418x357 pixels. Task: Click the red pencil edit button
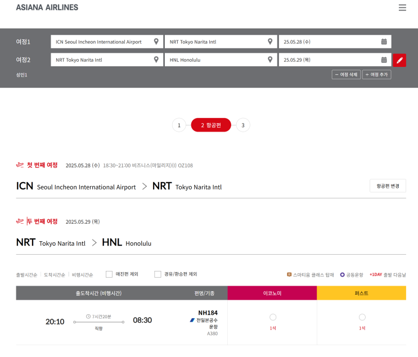click(x=399, y=60)
